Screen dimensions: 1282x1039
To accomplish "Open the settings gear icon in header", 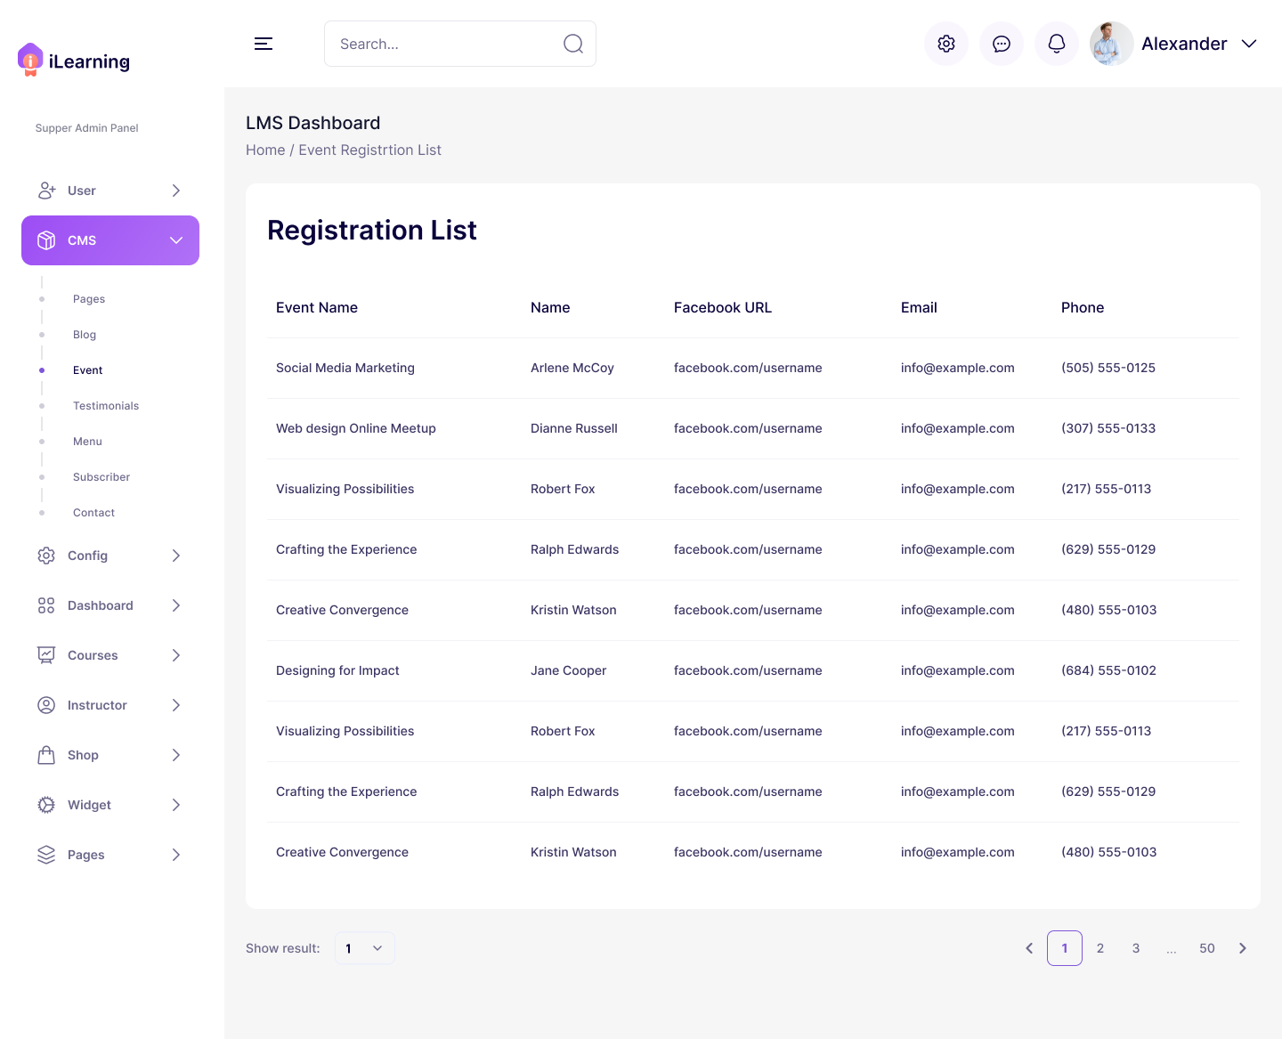I will [946, 43].
